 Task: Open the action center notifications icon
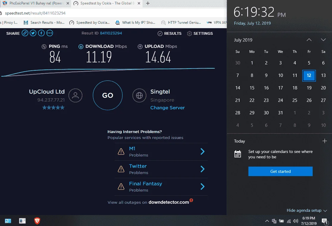coord(324,221)
